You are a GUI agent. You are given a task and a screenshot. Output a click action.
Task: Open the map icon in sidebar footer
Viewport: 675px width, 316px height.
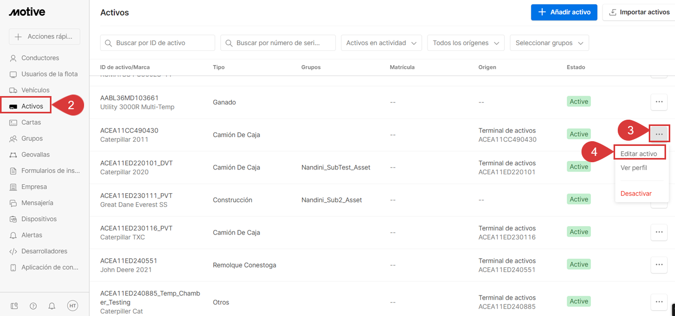[14, 306]
